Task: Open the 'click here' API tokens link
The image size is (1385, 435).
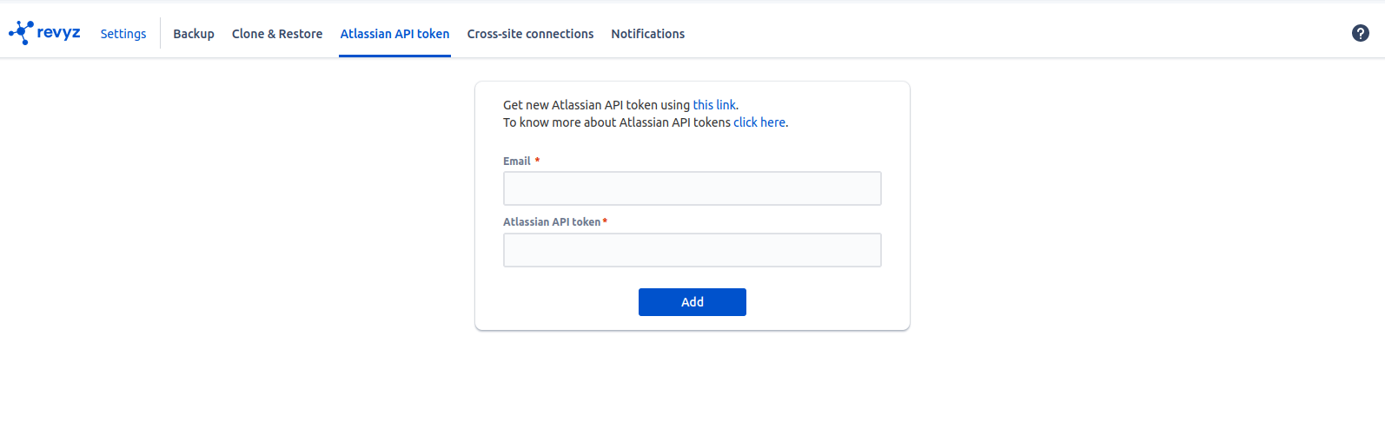Action: click(x=759, y=122)
